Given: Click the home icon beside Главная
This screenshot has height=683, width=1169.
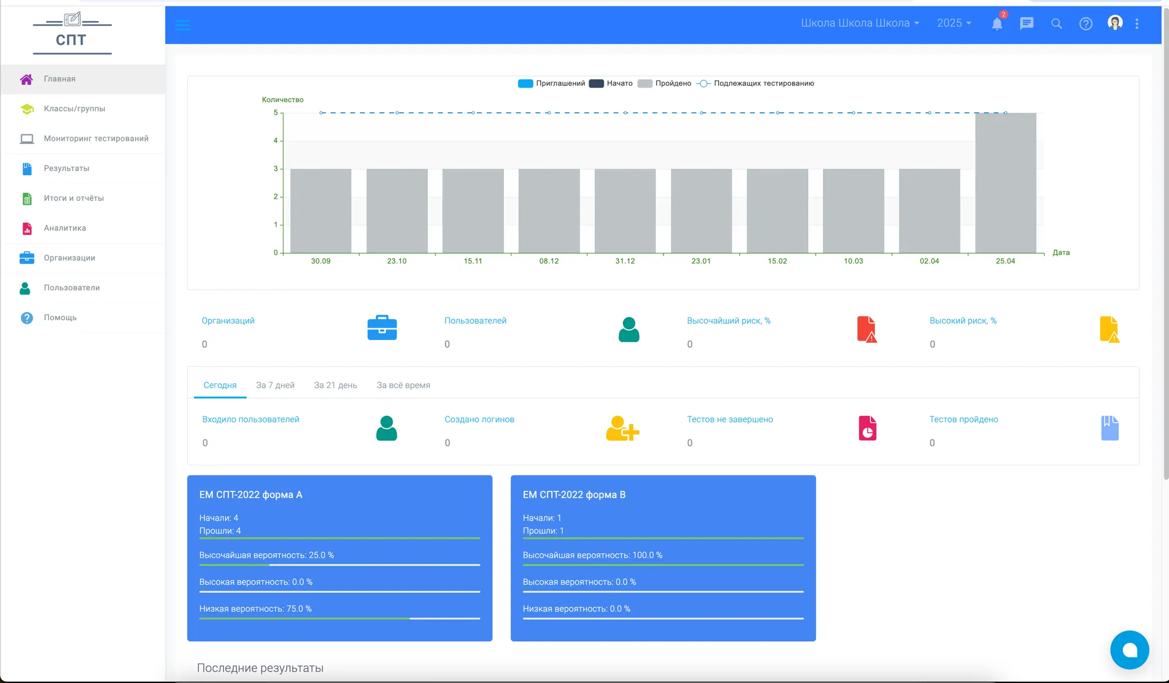Looking at the screenshot, I should click(x=26, y=79).
